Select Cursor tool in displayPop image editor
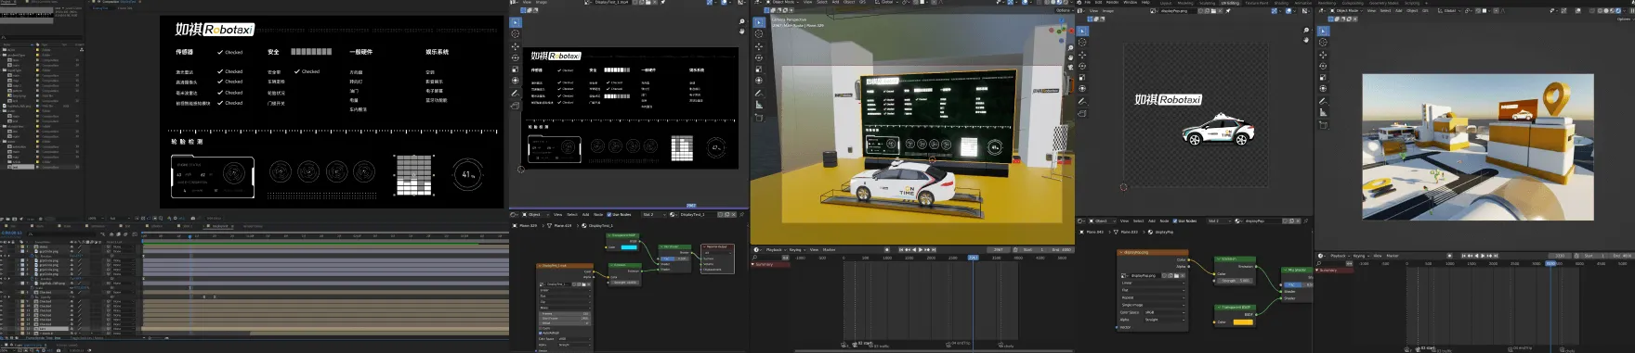The image size is (1635, 353). (x=1082, y=42)
